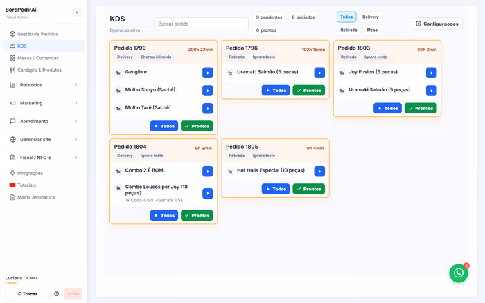
Task: Start Molho Shoyu (Sachê) item
Action: coord(208,91)
